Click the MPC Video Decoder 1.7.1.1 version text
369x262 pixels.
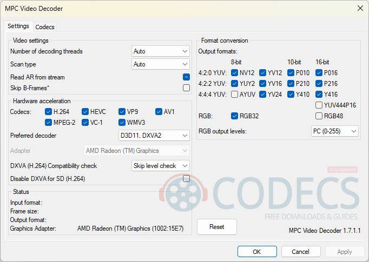tap(325, 231)
